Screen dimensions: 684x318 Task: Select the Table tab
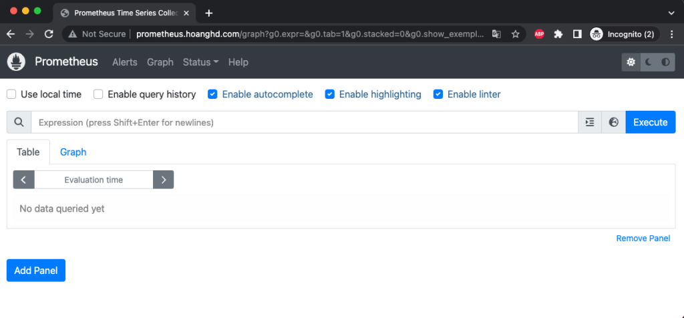(x=28, y=152)
